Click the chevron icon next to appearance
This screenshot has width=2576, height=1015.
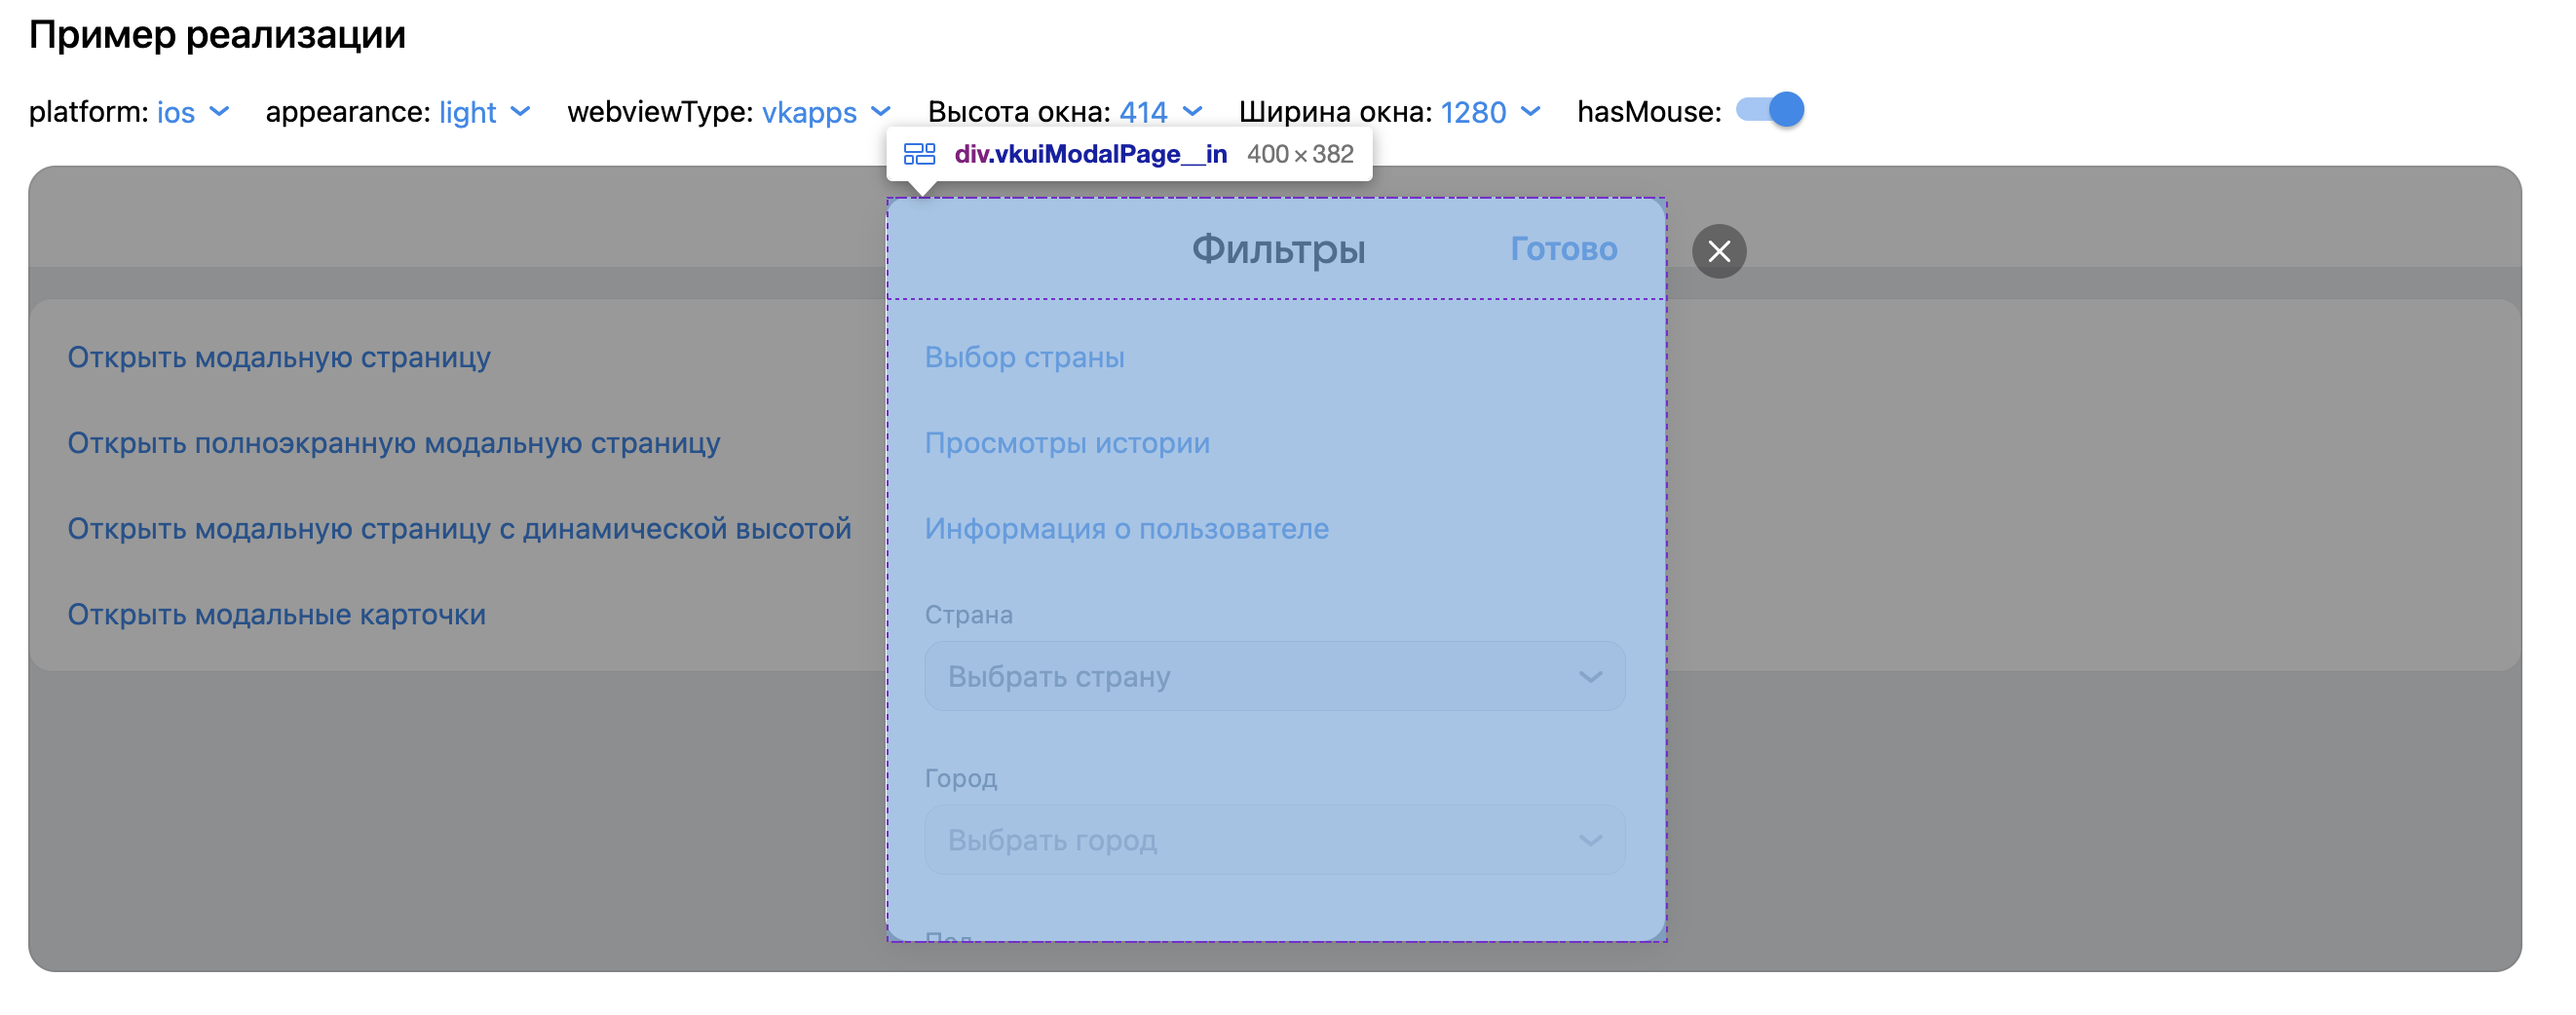coord(521,113)
